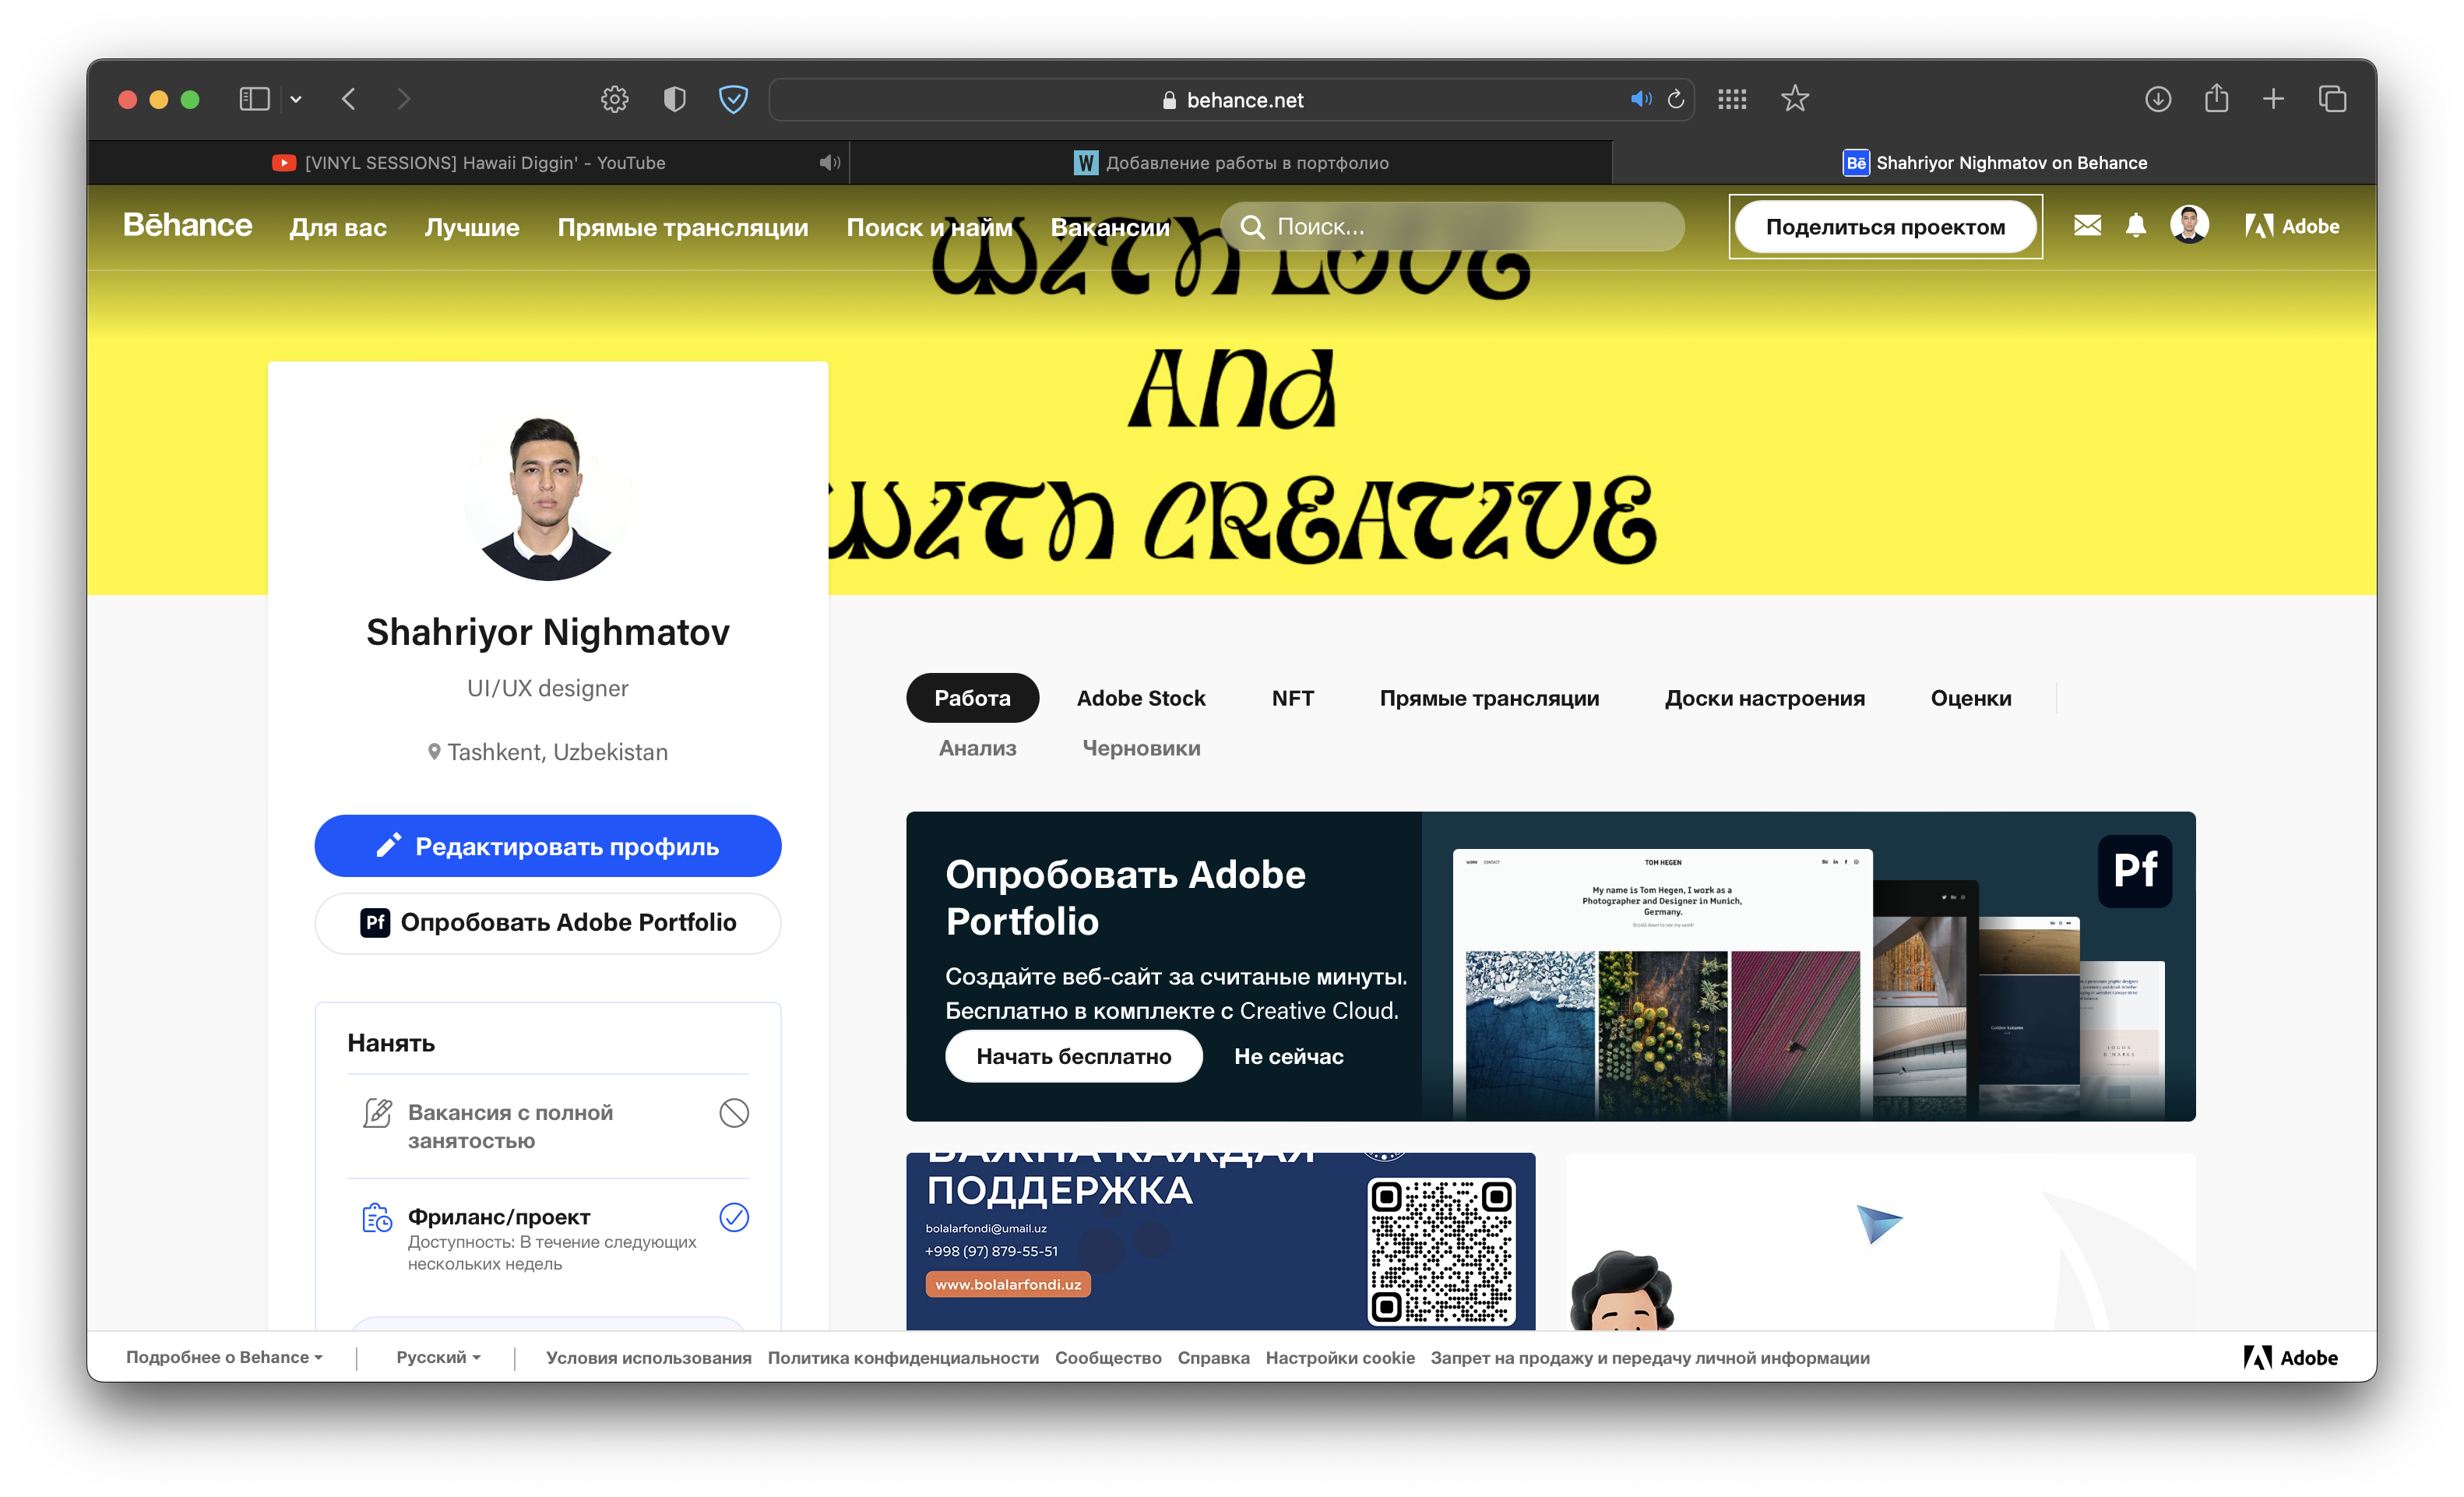This screenshot has width=2464, height=1497.
Task: Switch to the Hawaii Diggin' YouTube tab
Action: pyautogui.click(x=468, y=163)
